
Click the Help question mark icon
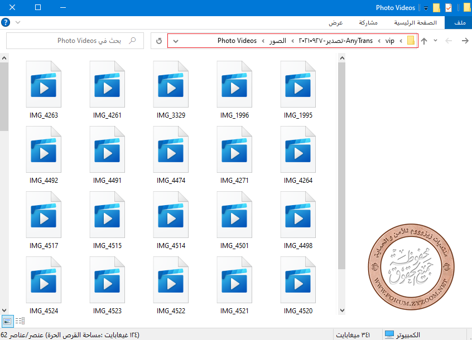[6, 22]
